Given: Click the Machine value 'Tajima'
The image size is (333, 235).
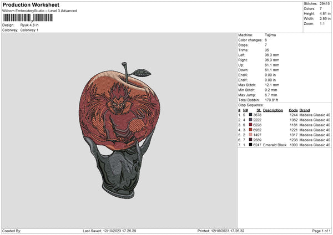Looking at the screenshot, I should (x=270, y=35).
